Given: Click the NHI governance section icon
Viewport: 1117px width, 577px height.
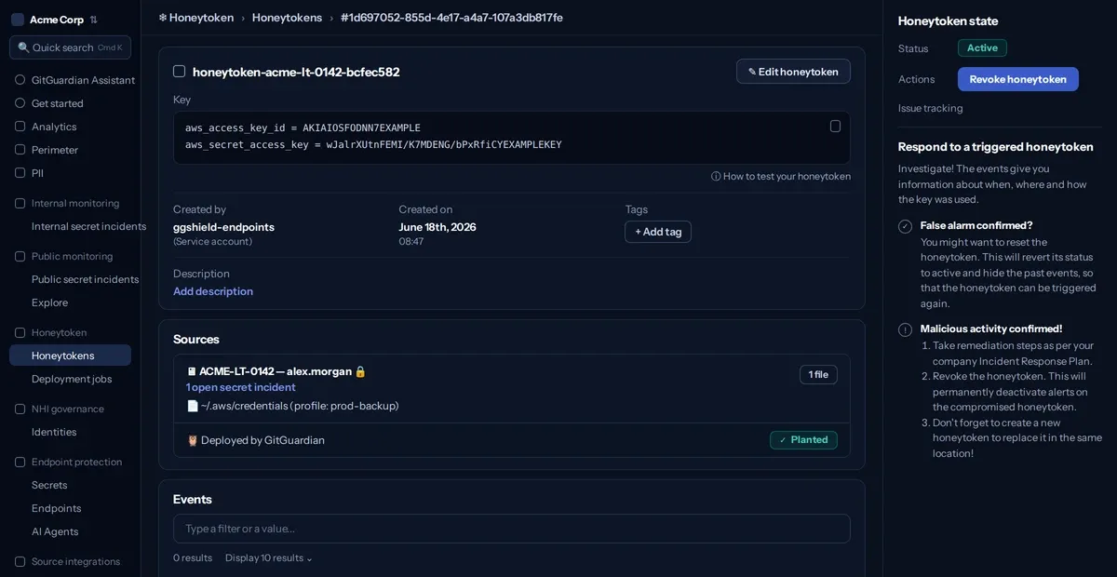Looking at the screenshot, I should 20,409.
